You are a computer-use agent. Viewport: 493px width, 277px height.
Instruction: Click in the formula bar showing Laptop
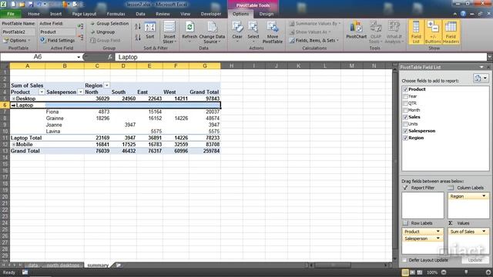click(301, 57)
